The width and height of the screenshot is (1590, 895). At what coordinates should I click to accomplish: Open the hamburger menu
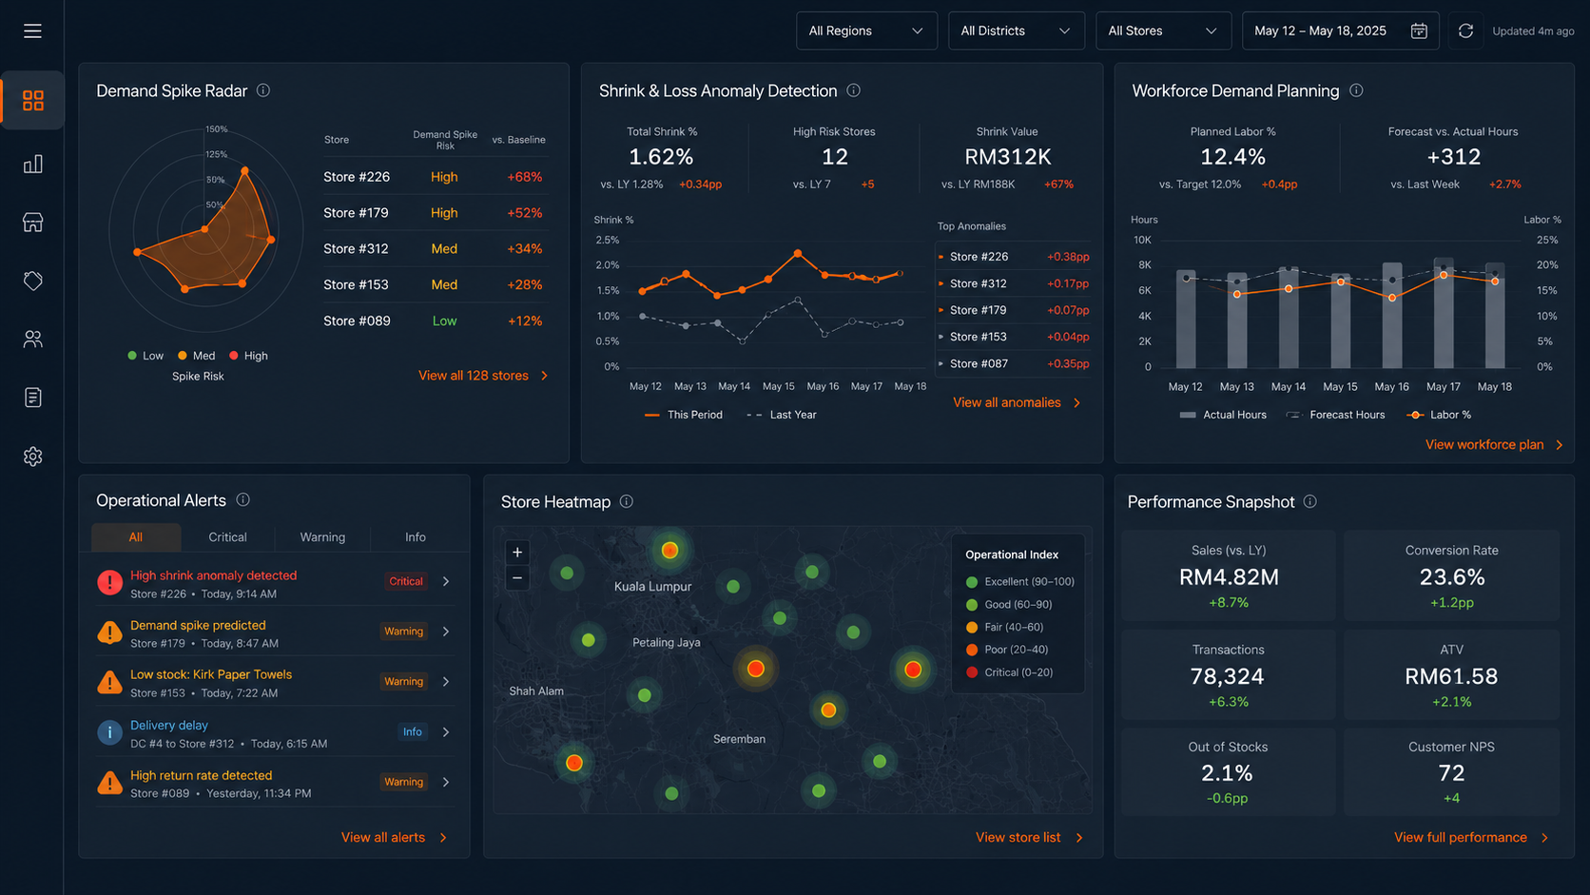pos(32,31)
